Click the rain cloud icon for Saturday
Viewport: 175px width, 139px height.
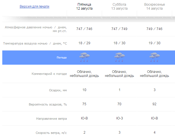point(119,57)
